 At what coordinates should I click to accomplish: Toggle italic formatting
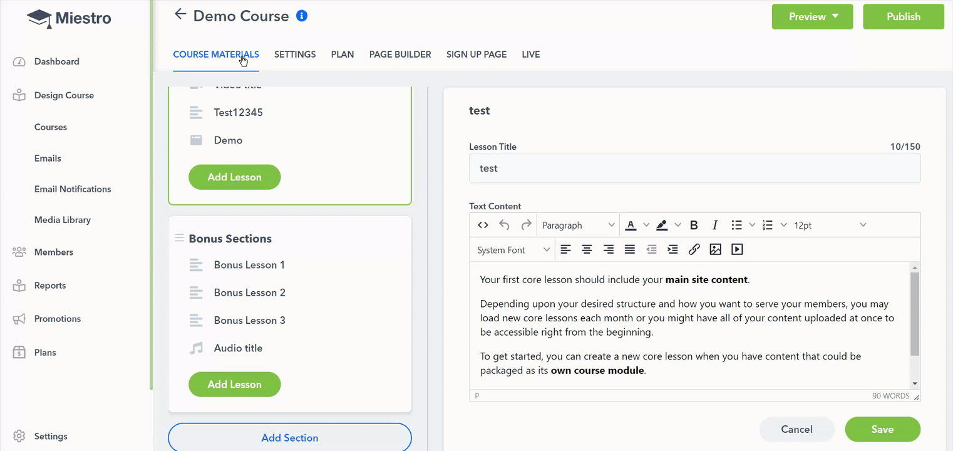715,225
